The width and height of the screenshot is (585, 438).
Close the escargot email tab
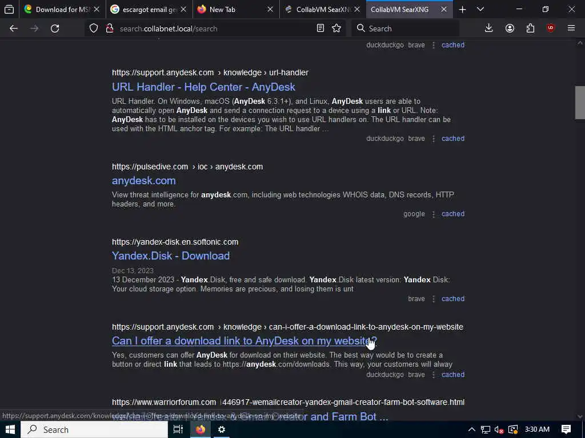(x=183, y=9)
